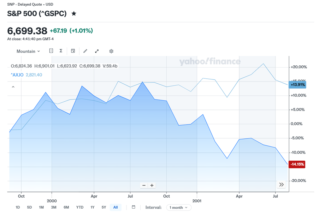Zoom out chart with minus button
This screenshot has width=319, height=215.
pyautogui.click(x=144, y=185)
